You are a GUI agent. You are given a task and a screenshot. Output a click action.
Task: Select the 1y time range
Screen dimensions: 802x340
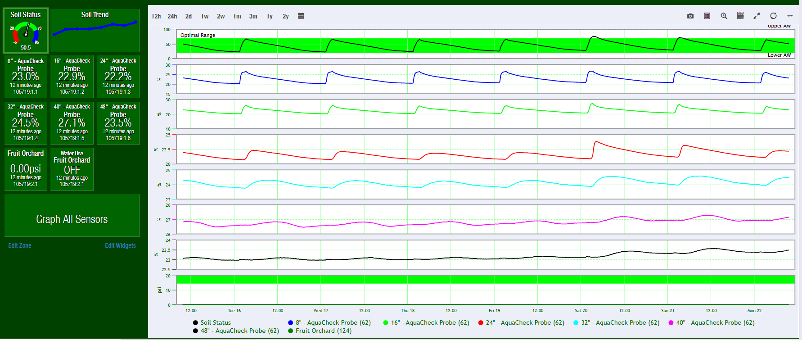[x=270, y=16]
